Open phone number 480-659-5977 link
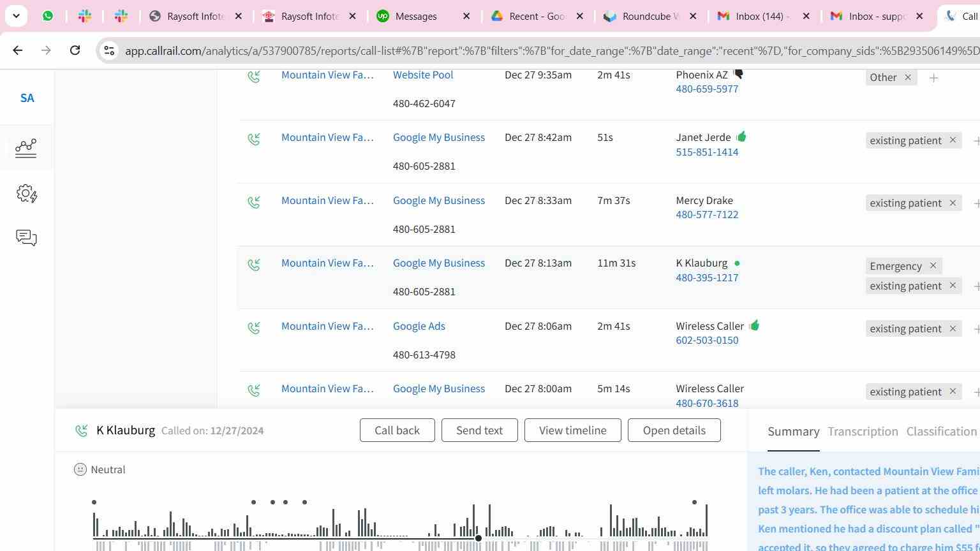The height and width of the screenshot is (551, 980). click(707, 89)
